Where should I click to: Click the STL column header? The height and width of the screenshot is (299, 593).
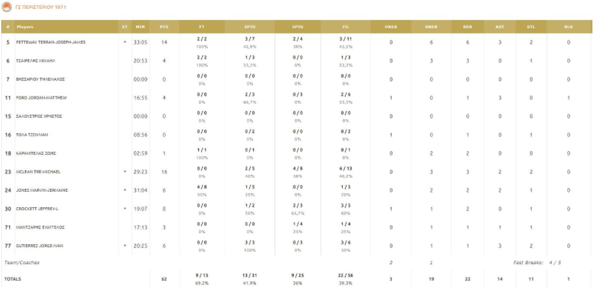point(531,26)
